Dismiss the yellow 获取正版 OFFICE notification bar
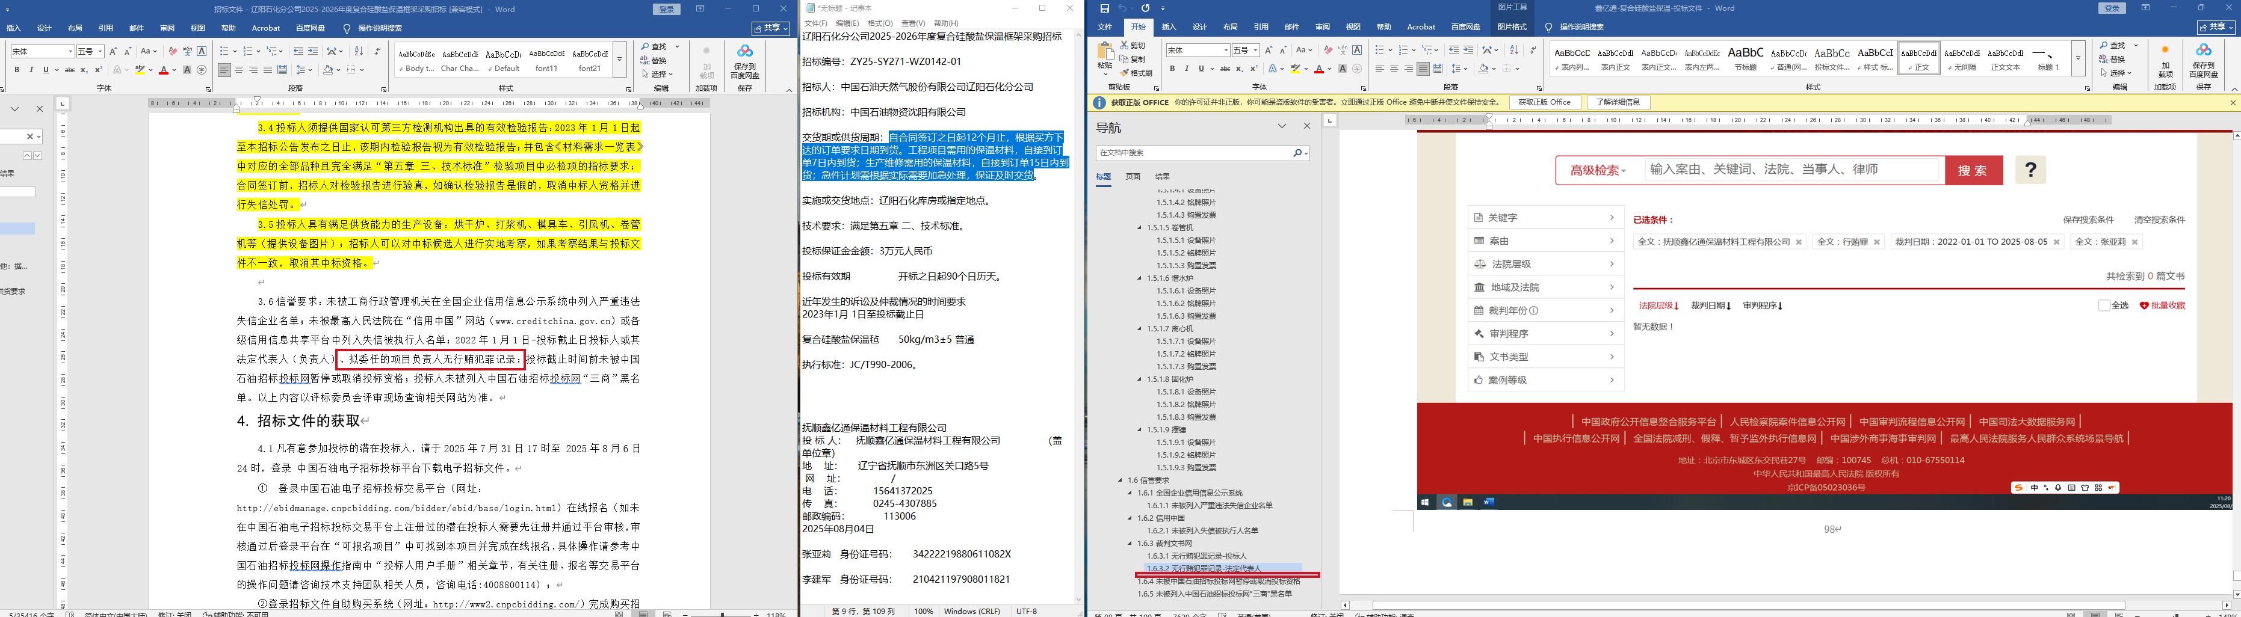Screen dimensions: 2241x617 [x=2233, y=103]
